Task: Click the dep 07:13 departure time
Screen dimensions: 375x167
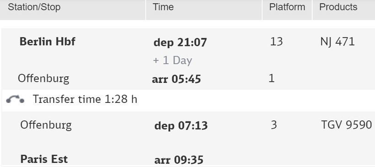Action: (181, 126)
